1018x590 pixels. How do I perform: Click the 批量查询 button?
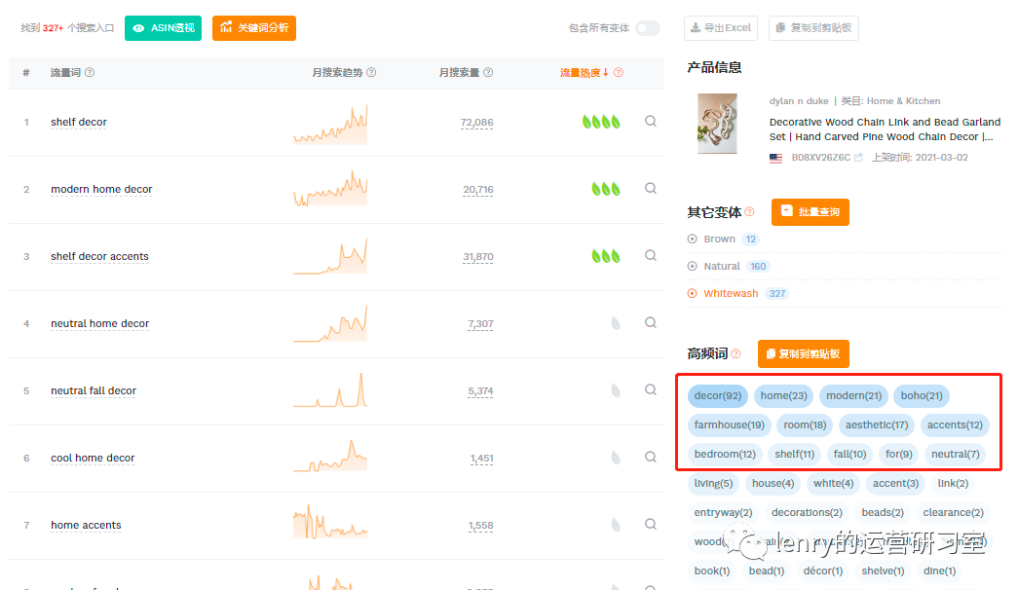810,212
